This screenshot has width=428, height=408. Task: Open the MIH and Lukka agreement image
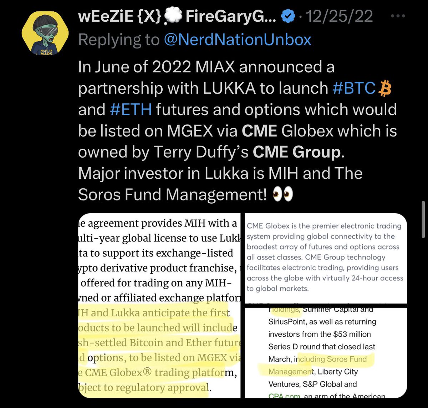[x=159, y=305]
